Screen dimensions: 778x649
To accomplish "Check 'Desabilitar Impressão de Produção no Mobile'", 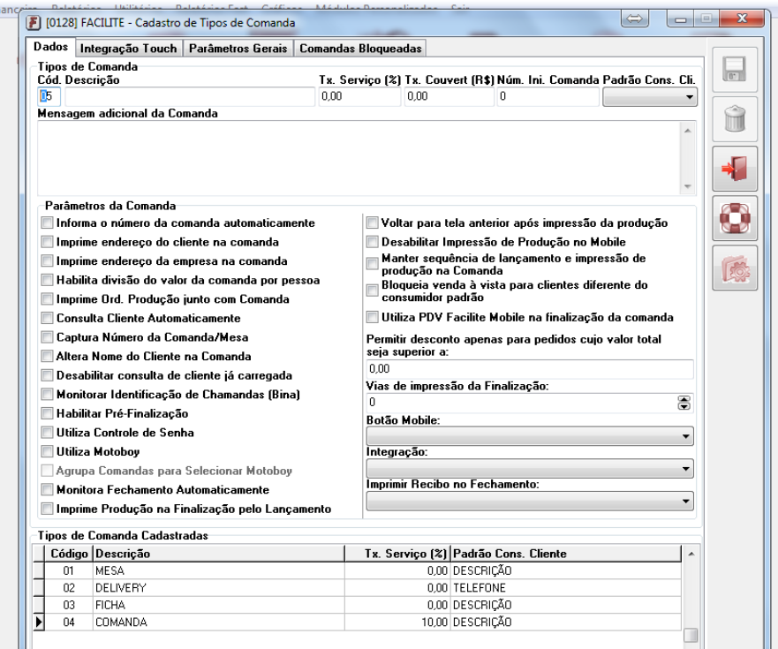I will pos(372,242).
